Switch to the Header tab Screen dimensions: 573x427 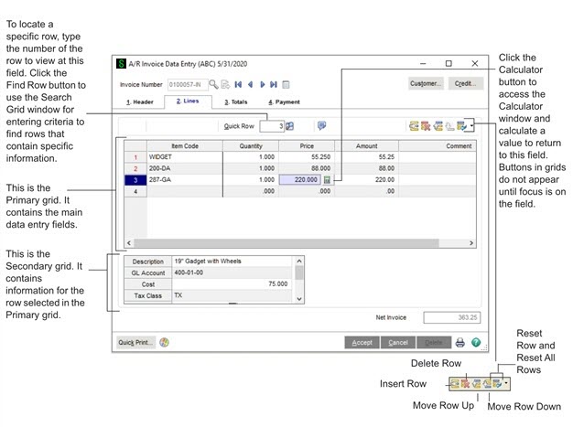[x=141, y=101]
